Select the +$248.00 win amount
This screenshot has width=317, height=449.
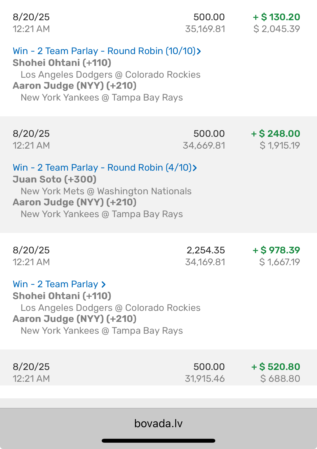[275, 134]
